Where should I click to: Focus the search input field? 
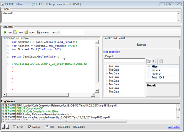(x=73, y=32)
